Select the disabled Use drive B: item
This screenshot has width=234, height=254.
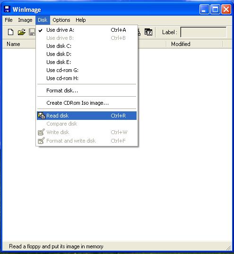coord(87,38)
